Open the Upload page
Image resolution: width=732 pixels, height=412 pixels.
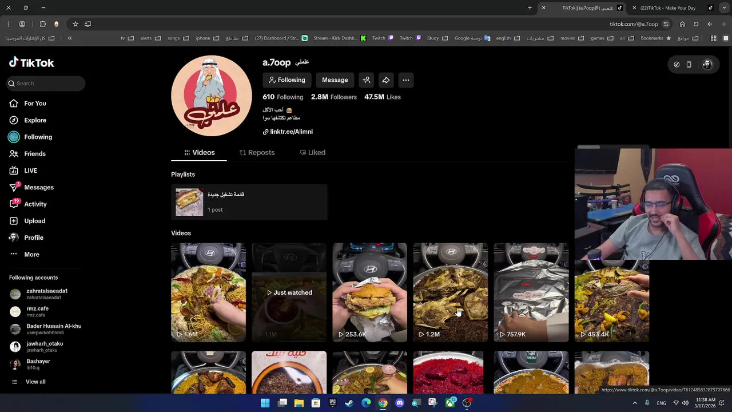click(x=27, y=221)
